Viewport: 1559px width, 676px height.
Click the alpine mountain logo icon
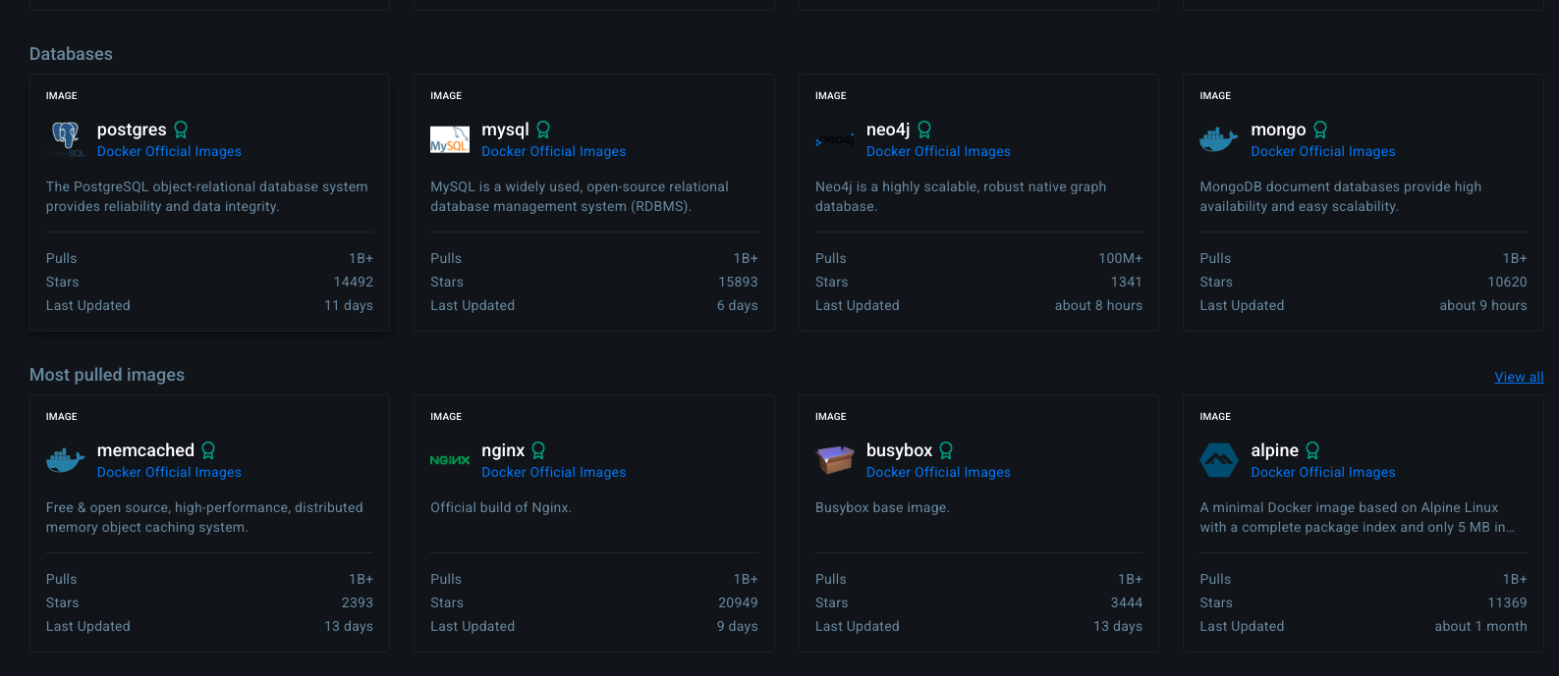(1219, 459)
